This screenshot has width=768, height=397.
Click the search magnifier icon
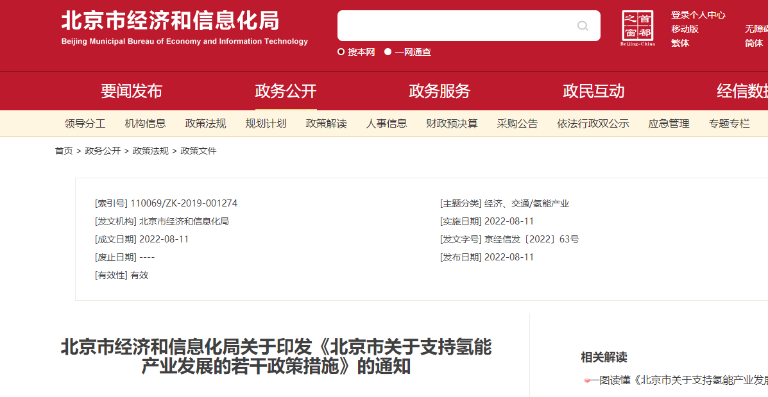pyautogui.click(x=582, y=26)
